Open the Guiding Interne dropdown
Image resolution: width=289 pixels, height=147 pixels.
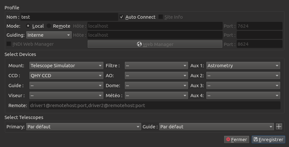tap(49, 35)
